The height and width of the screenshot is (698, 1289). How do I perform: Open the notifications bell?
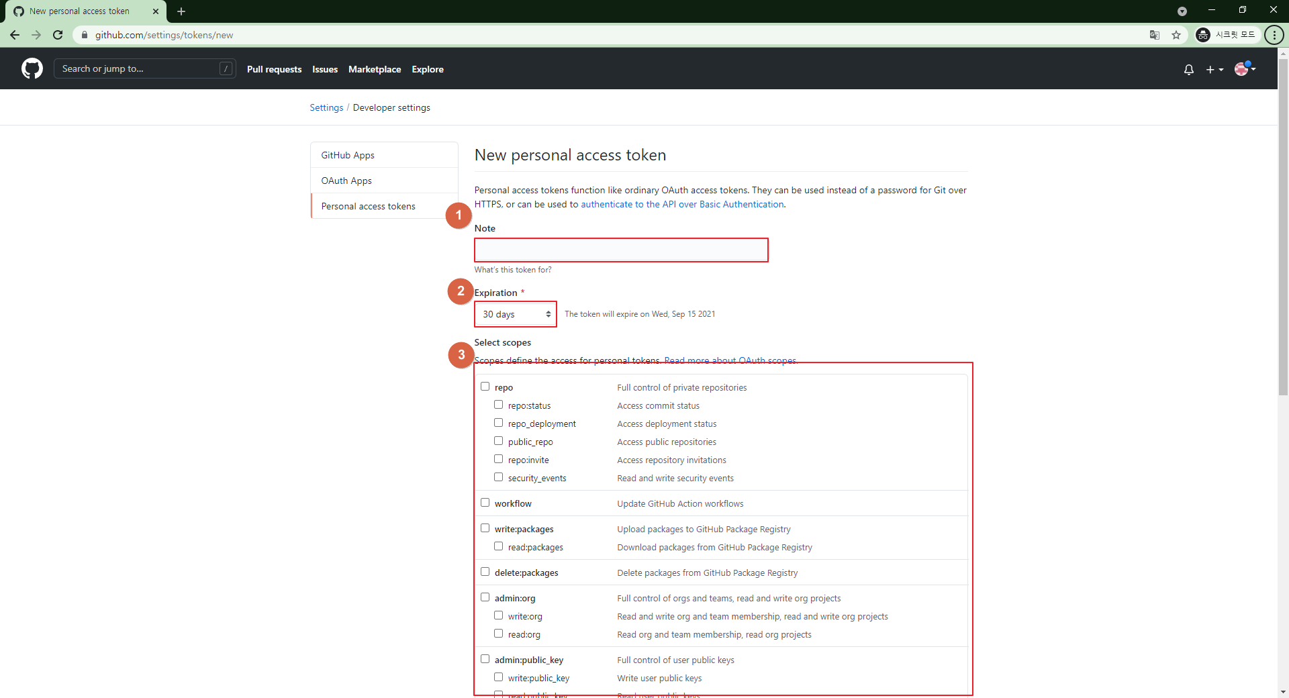1188,69
